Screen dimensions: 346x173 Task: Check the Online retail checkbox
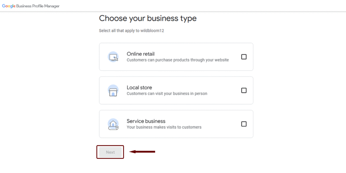click(244, 57)
